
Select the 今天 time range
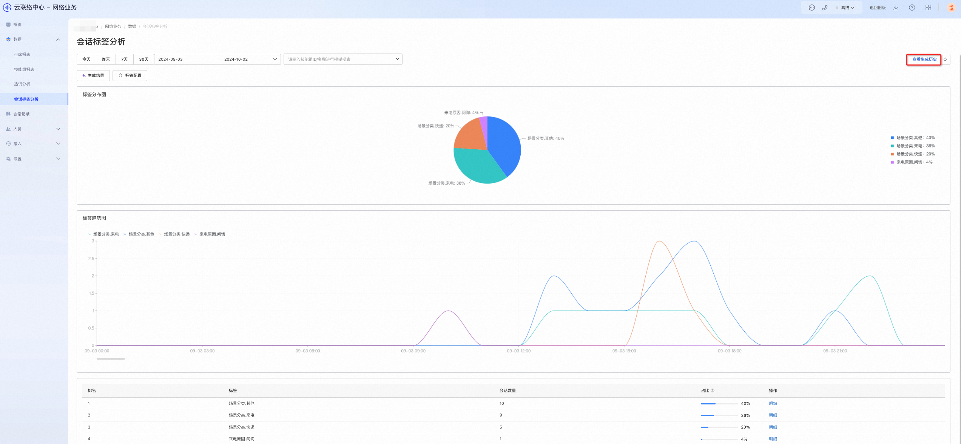[x=86, y=59]
